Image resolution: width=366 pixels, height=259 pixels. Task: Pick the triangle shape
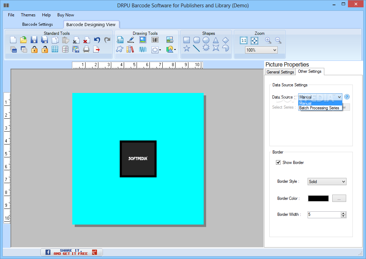pos(216,40)
